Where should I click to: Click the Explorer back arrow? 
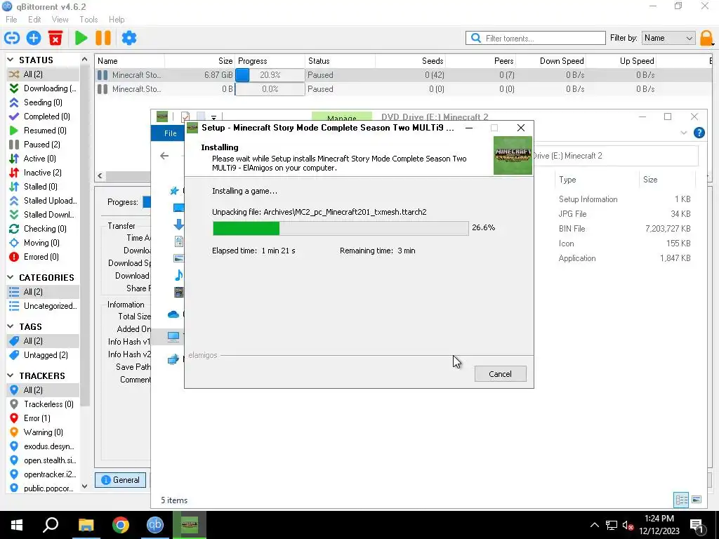164,156
